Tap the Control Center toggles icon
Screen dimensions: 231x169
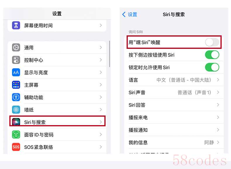point(16,60)
